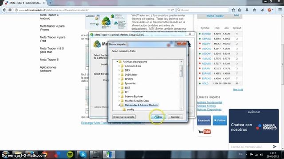Click EURCAD symbol in quotes table
Image resolution: width=284 pixels, height=159 pixels.
pos(206,79)
